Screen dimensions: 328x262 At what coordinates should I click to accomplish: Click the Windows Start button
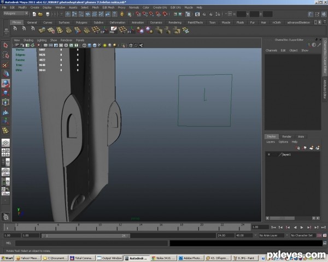7,258
